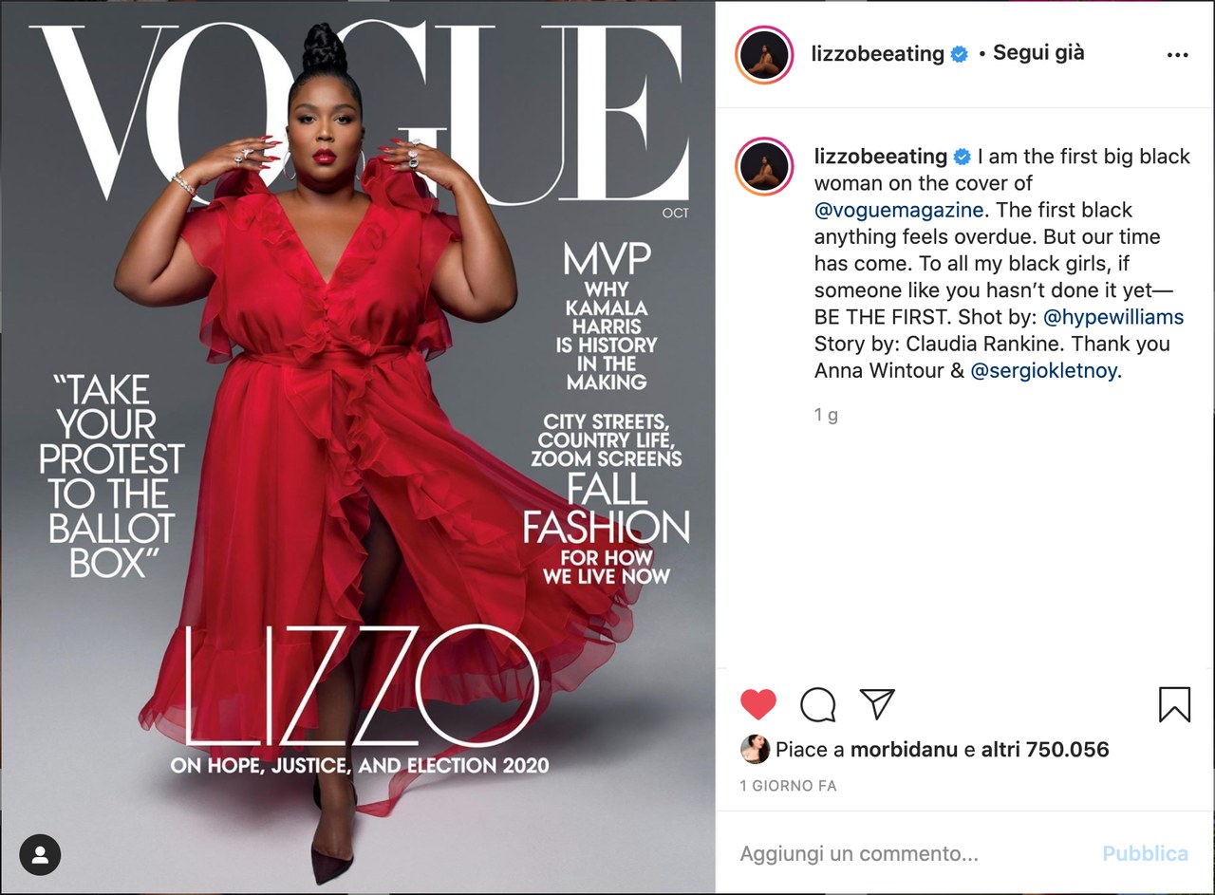Show tagged people icon on photo
Image resolution: width=1215 pixels, height=895 pixels.
click(40, 855)
